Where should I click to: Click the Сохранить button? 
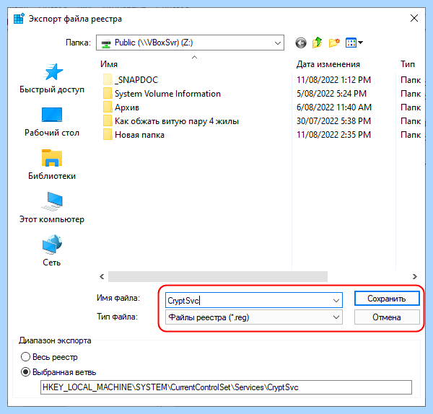click(387, 299)
